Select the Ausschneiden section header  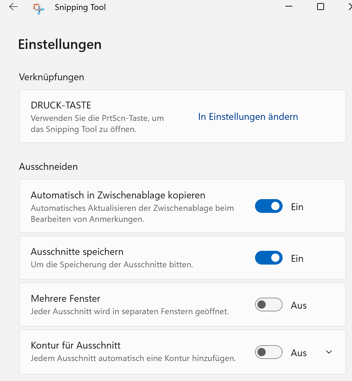[x=48, y=167]
